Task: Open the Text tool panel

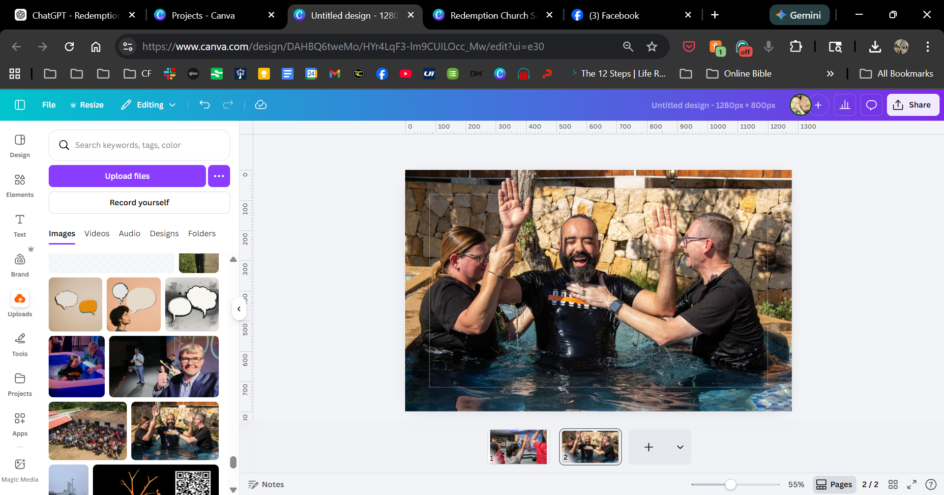Action: point(20,225)
